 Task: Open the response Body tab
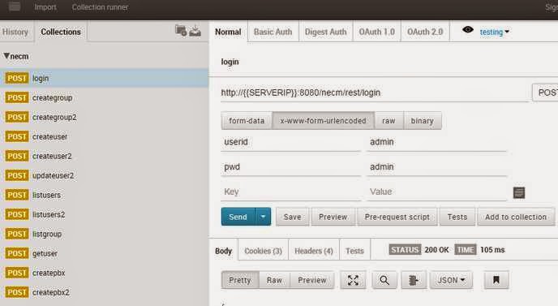point(224,251)
